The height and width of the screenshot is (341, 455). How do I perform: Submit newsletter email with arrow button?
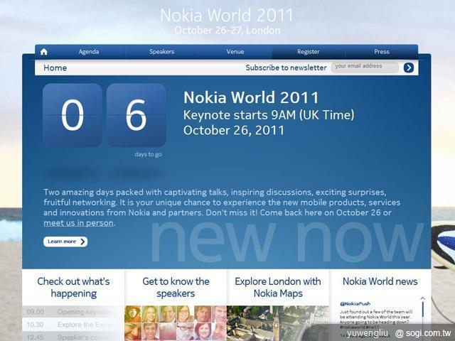tap(409, 67)
